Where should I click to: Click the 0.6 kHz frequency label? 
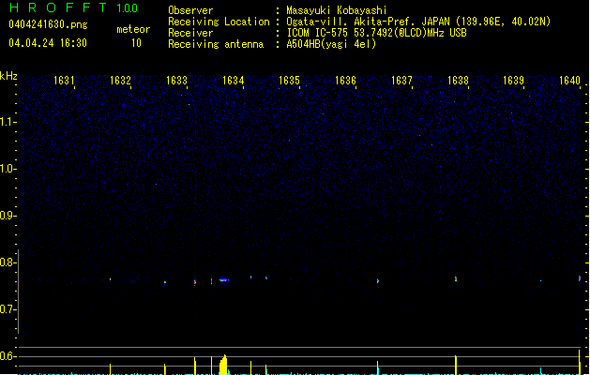[8, 356]
